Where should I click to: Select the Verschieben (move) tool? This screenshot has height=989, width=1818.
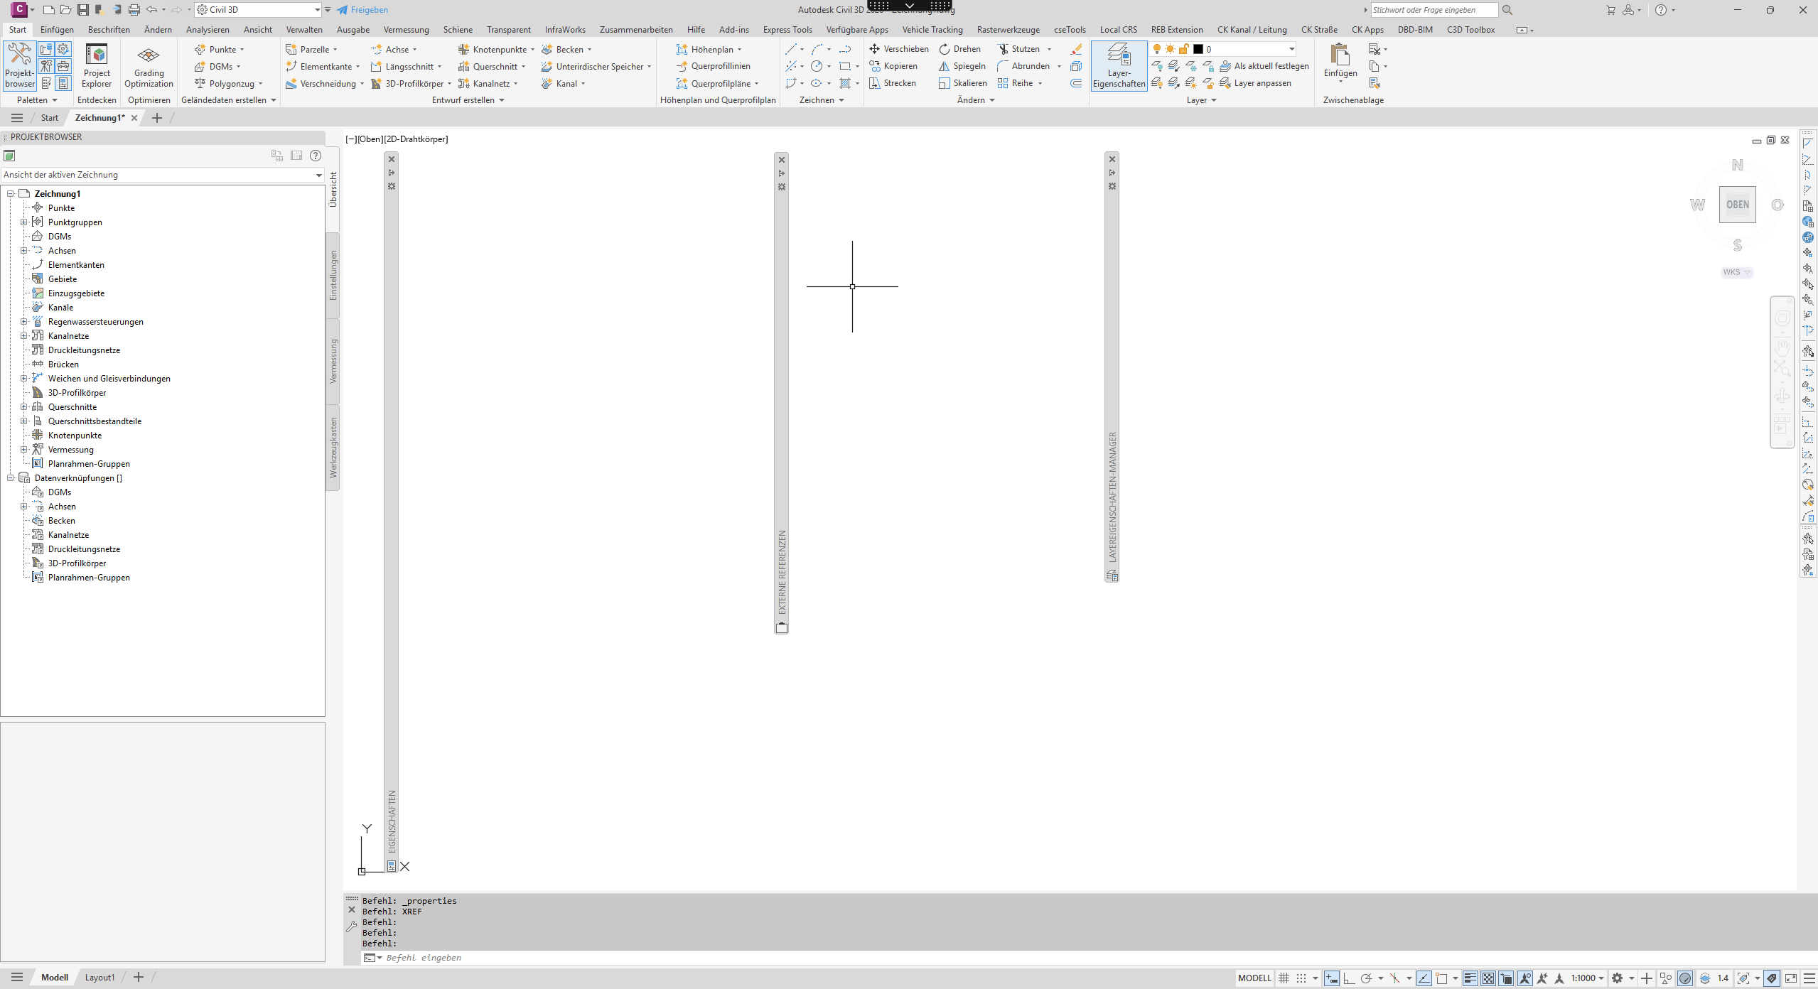point(898,49)
